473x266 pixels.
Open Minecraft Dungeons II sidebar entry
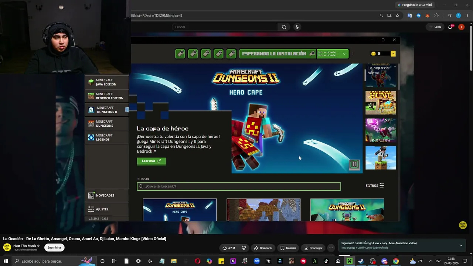[x=107, y=110]
